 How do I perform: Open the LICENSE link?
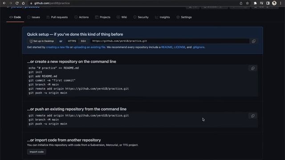pyautogui.click(x=179, y=47)
